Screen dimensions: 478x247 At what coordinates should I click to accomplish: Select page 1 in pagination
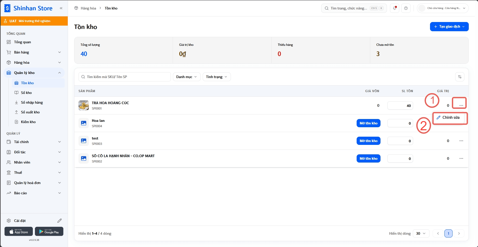tap(448, 233)
